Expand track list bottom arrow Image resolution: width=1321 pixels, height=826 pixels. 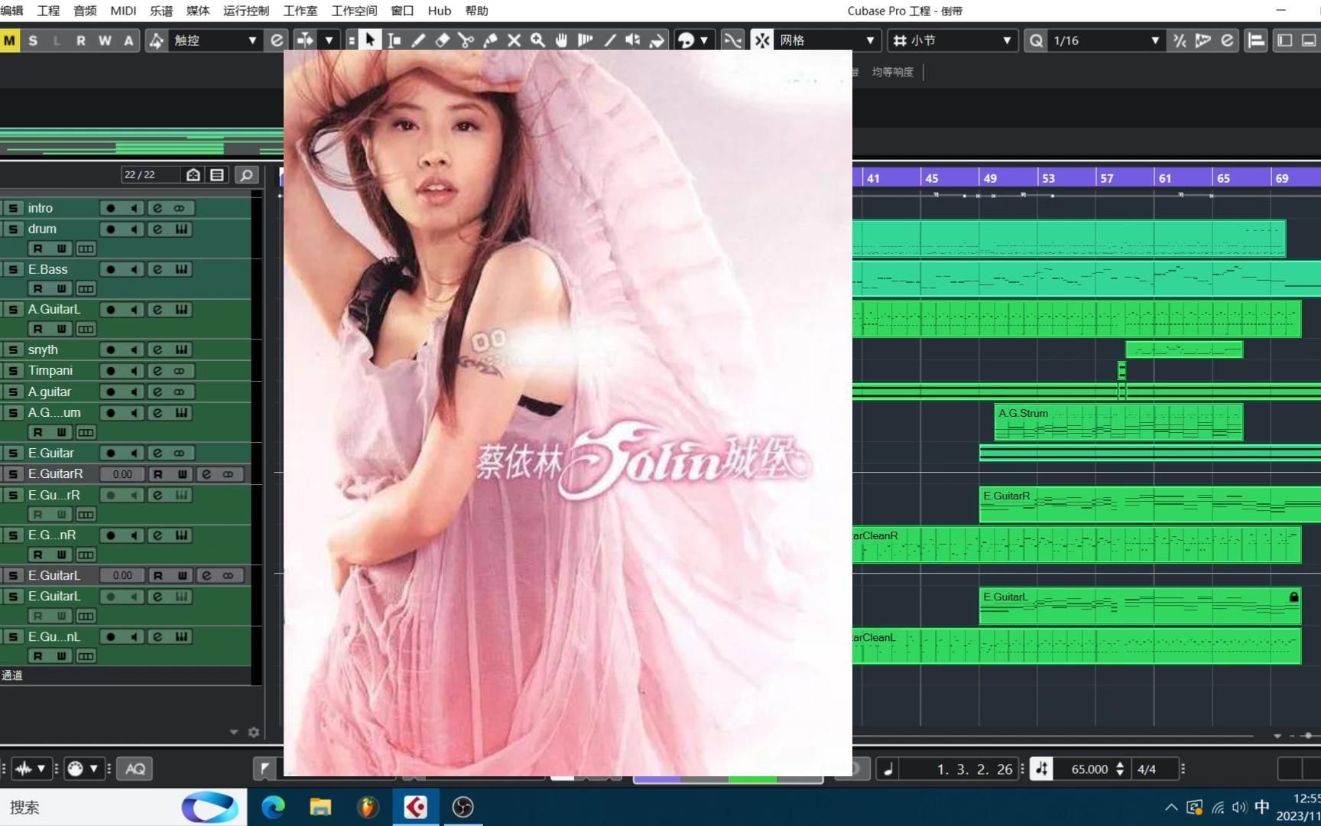click(x=234, y=733)
